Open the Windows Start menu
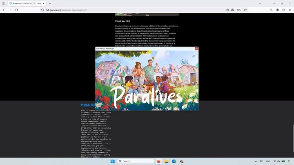The height and width of the screenshot is (165, 294). tap(113, 161)
